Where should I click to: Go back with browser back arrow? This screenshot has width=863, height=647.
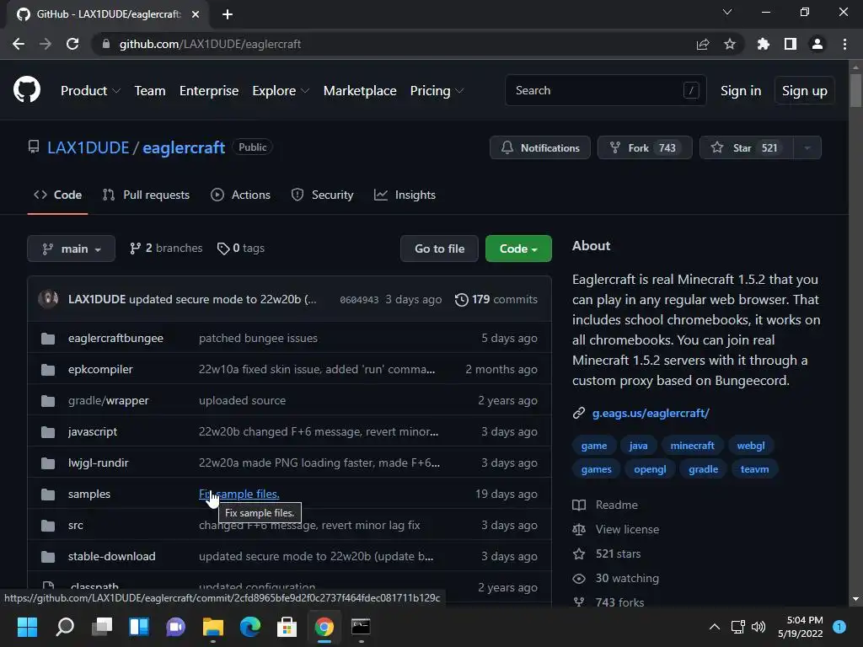click(19, 44)
